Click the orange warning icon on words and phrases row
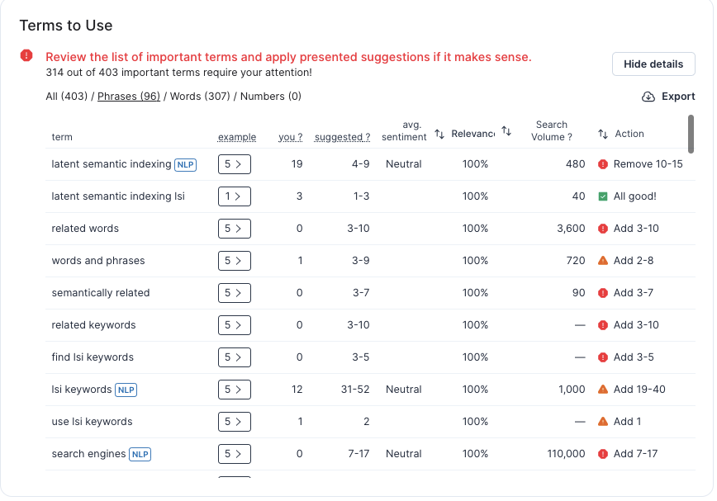717x501 pixels. (605, 261)
